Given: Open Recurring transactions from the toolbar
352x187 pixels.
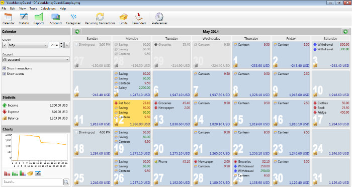Looking at the screenshot, I should pos(100,19).
